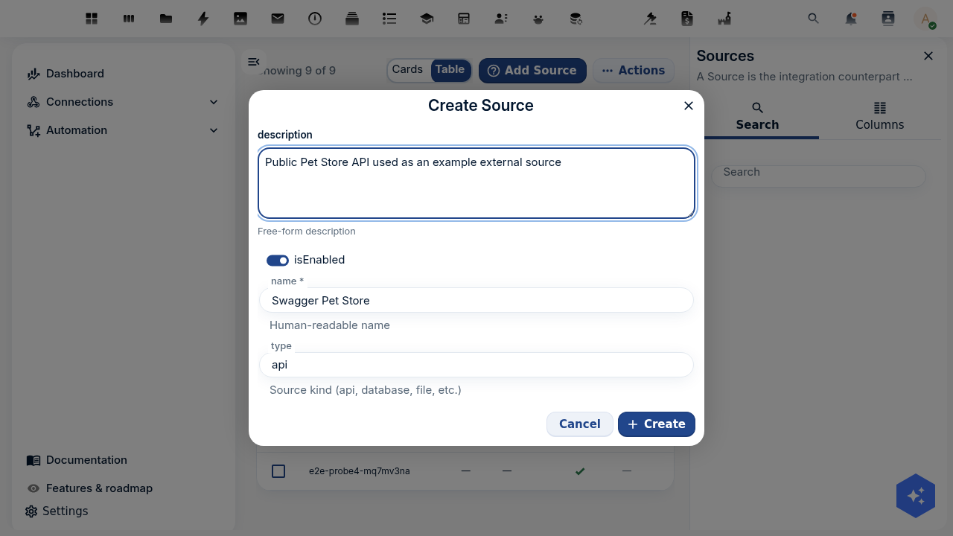Expand the Connections menu chevron
This screenshot has height=536, width=953.
point(214,102)
